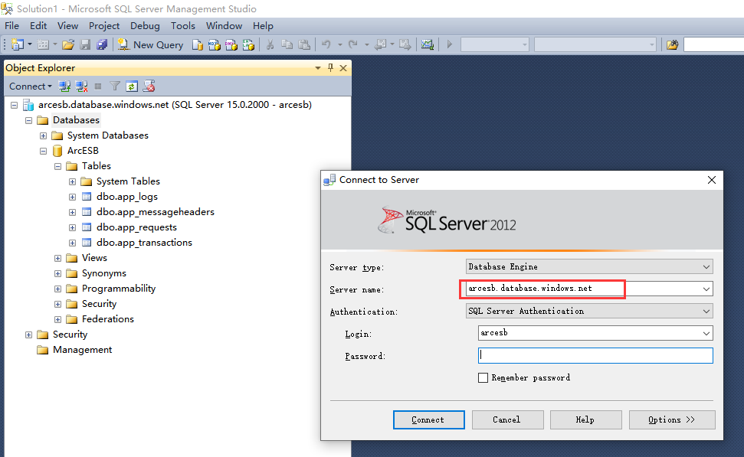Click the Redo arrow icon

pos(352,44)
